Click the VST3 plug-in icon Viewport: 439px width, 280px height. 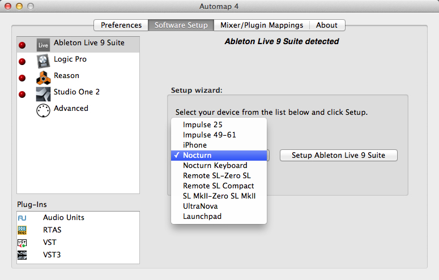click(22, 255)
